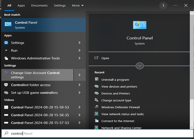Click the large Control Panel icon in preview pane

pos(140,25)
